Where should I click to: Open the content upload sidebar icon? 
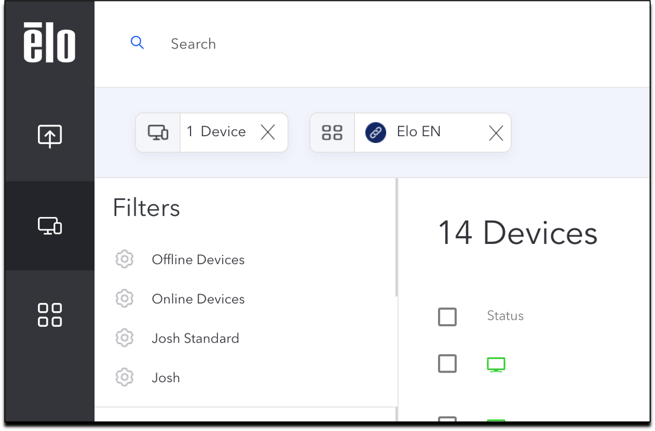(50, 136)
